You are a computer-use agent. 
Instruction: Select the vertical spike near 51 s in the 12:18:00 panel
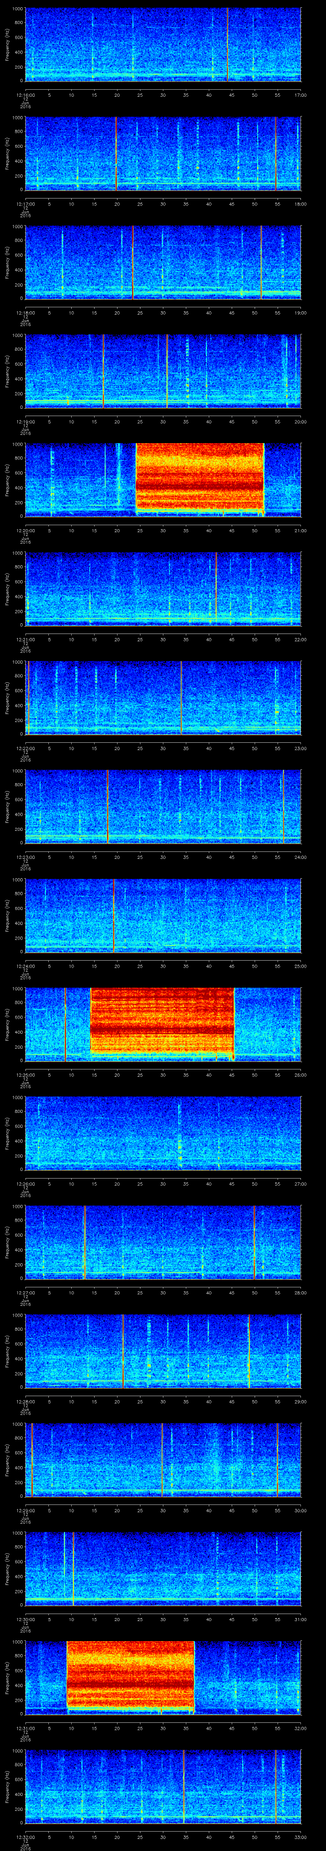[261, 262]
